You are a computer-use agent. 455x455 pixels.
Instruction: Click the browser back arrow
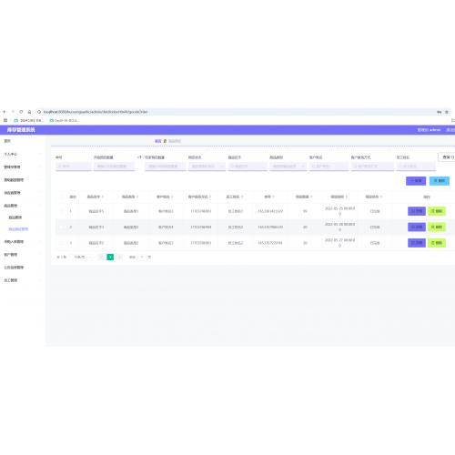[x=5, y=112]
